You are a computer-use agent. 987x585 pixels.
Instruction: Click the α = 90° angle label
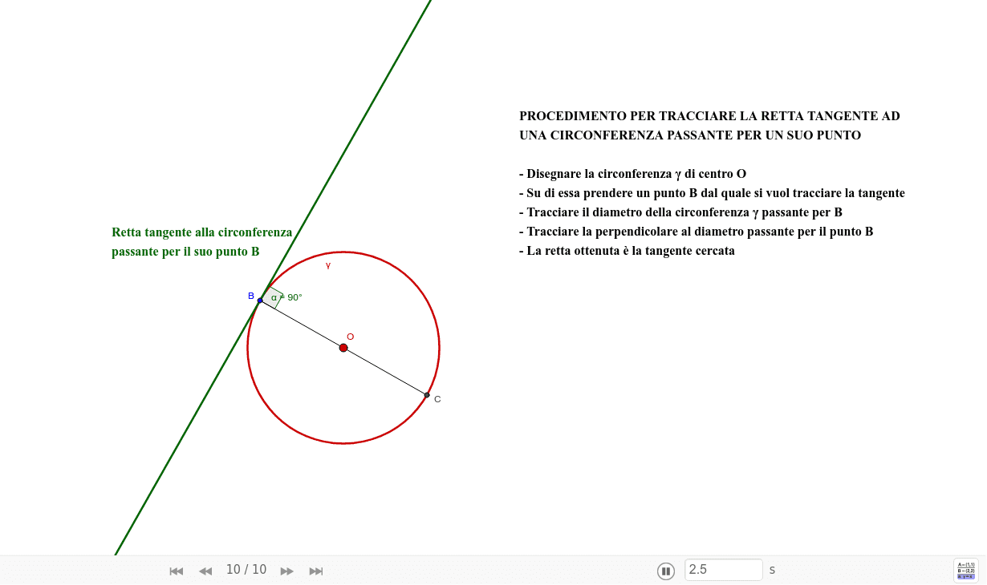[x=286, y=297]
